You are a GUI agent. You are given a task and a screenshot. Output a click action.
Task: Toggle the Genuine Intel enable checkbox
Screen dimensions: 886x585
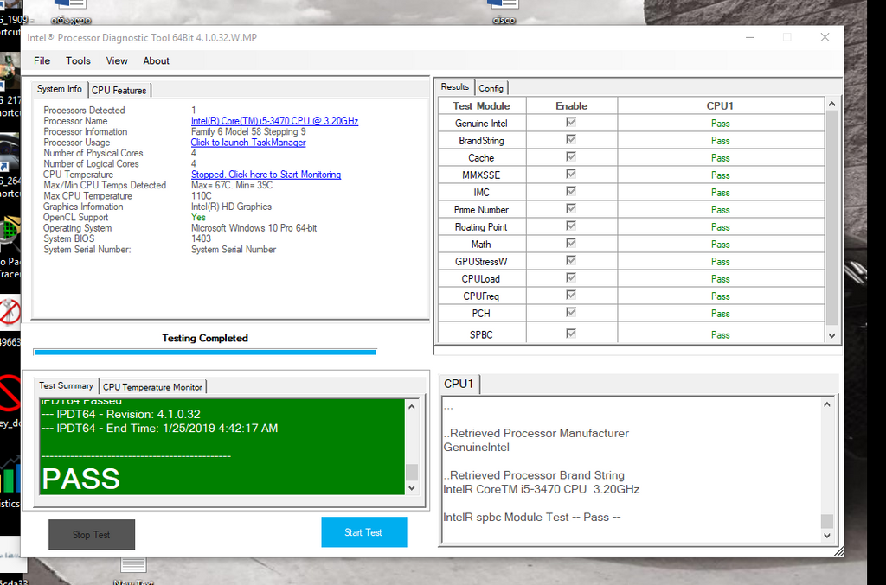click(x=571, y=122)
